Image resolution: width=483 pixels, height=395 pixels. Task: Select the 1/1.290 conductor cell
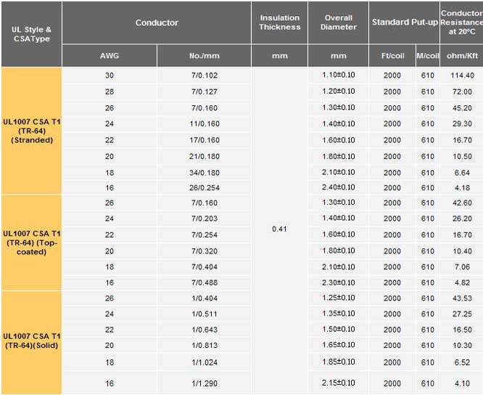[x=204, y=383]
